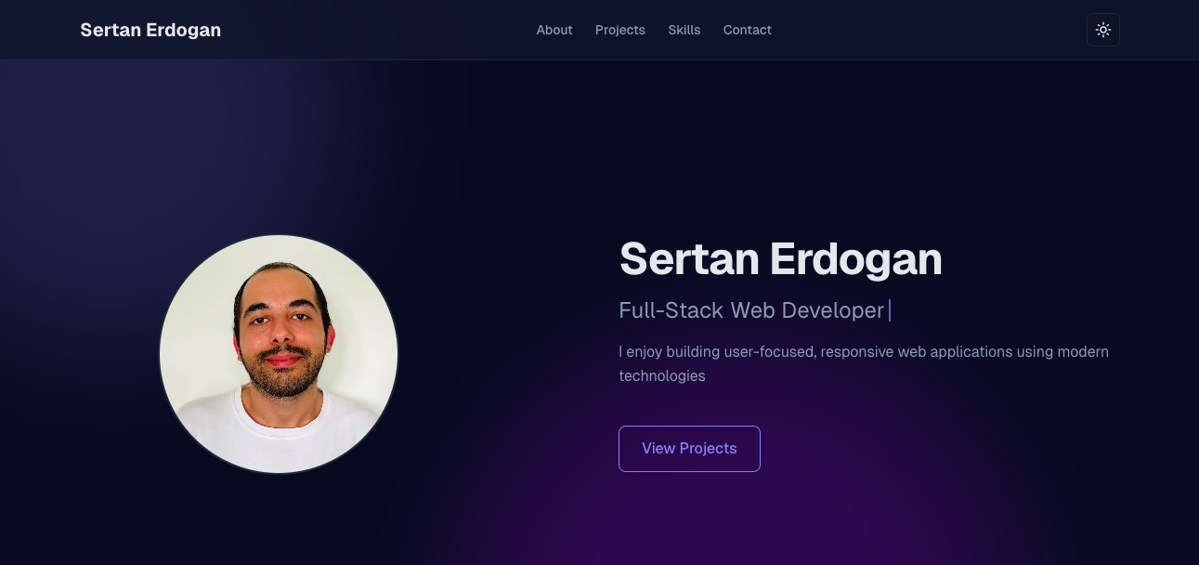This screenshot has width=1199, height=565.
Task: Open the About section from the navbar
Action: (x=554, y=30)
